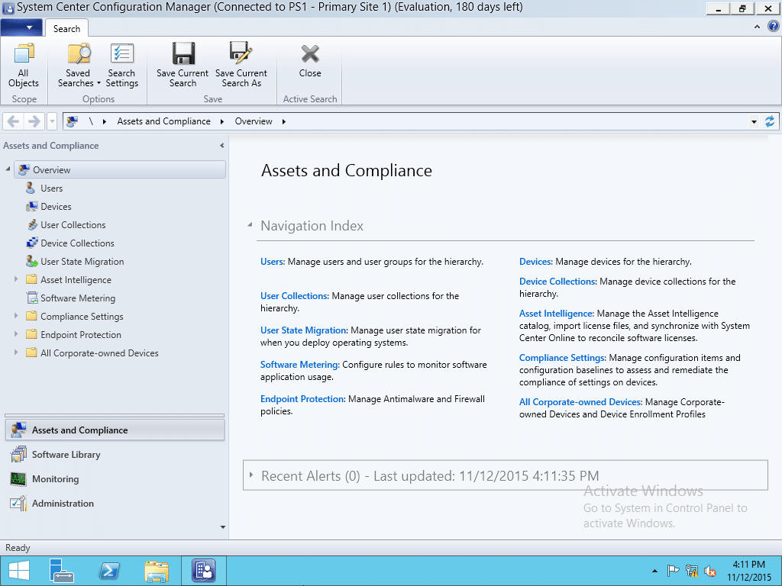The image size is (782, 586).
Task: Expand the Compliance Settings folder
Action: pyautogui.click(x=16, y=317)
